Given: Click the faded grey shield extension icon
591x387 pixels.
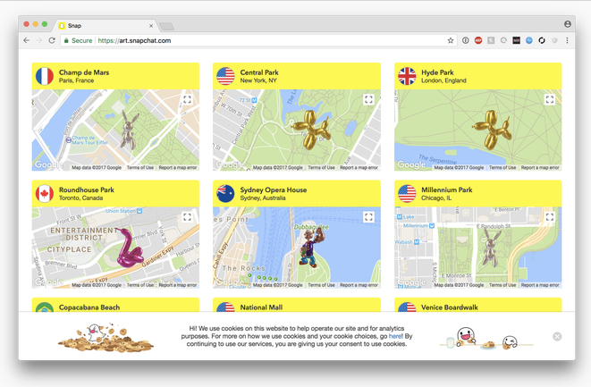Looking at the screenshot, I should point(554,40).
